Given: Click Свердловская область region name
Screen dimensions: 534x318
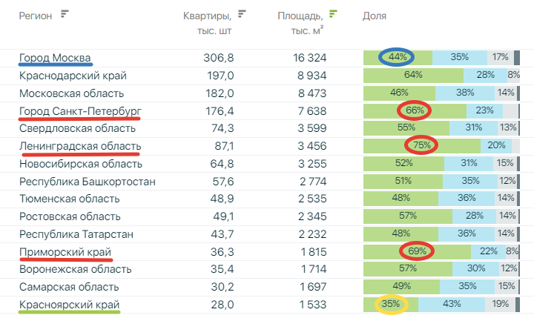Looking at the screenshot, I should tap(77, 128).
